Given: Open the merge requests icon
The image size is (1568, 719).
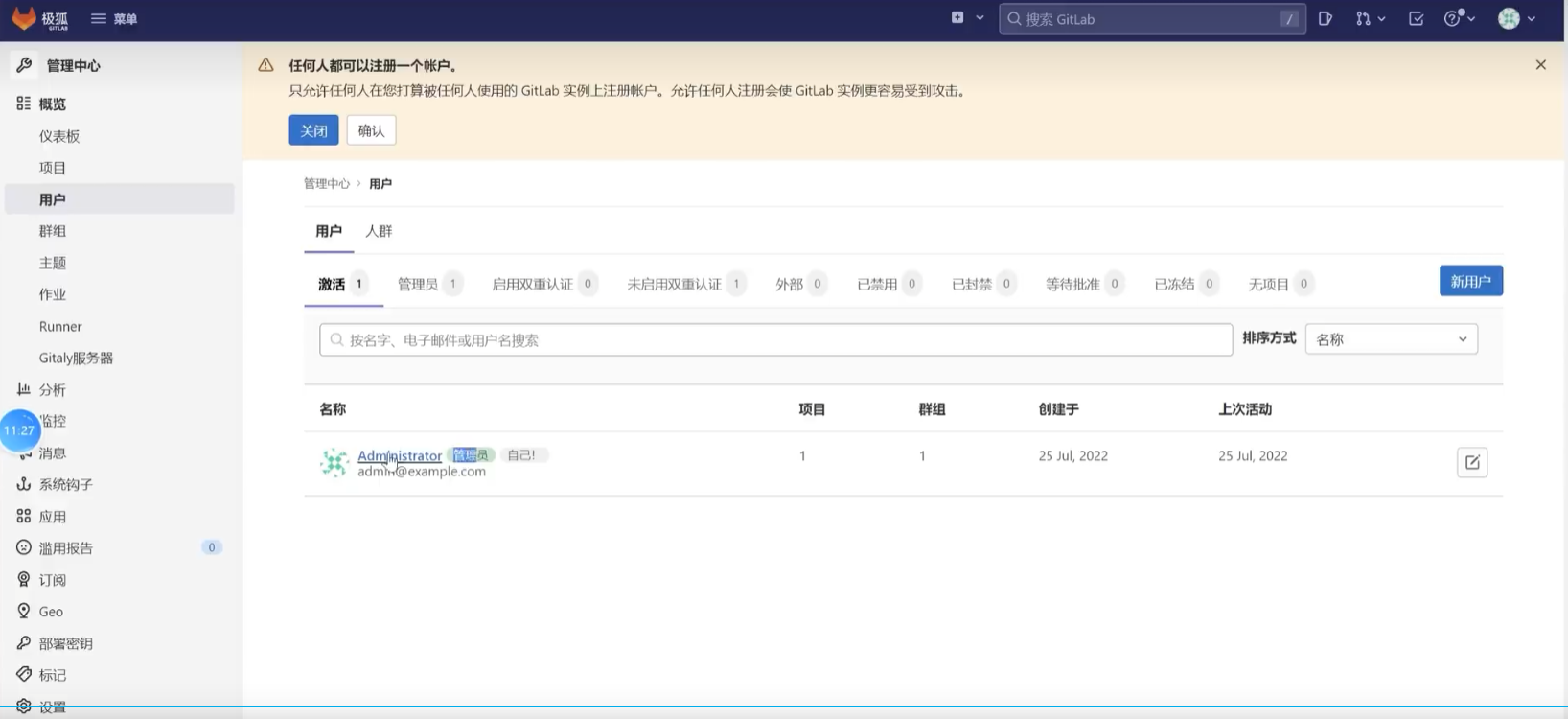Looking at the screenshot, I should point(1363,18).
